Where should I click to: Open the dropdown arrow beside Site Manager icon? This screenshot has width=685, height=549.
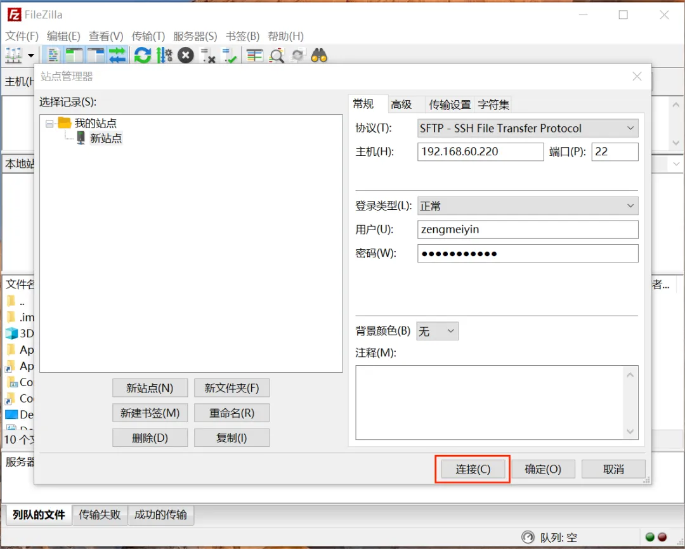pos(31,55)
